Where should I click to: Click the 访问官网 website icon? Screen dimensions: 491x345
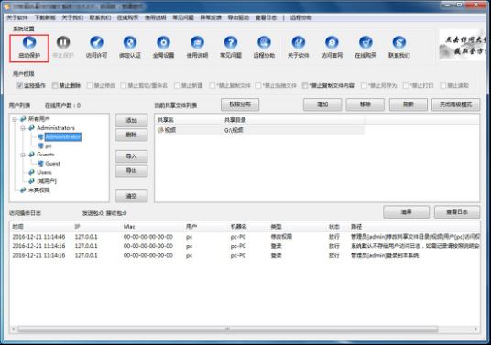(332, 42)
